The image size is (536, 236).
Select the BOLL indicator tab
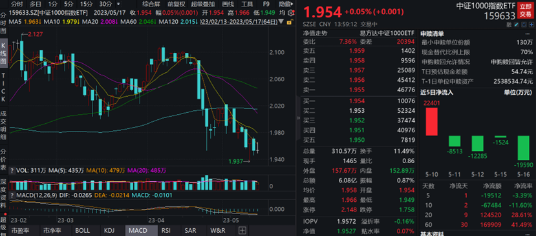pos(83,231)
